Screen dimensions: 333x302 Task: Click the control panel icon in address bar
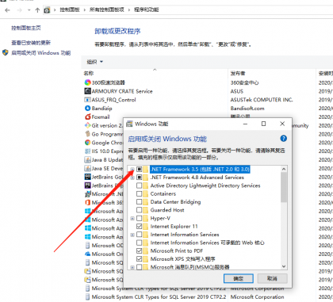point(47,10)
